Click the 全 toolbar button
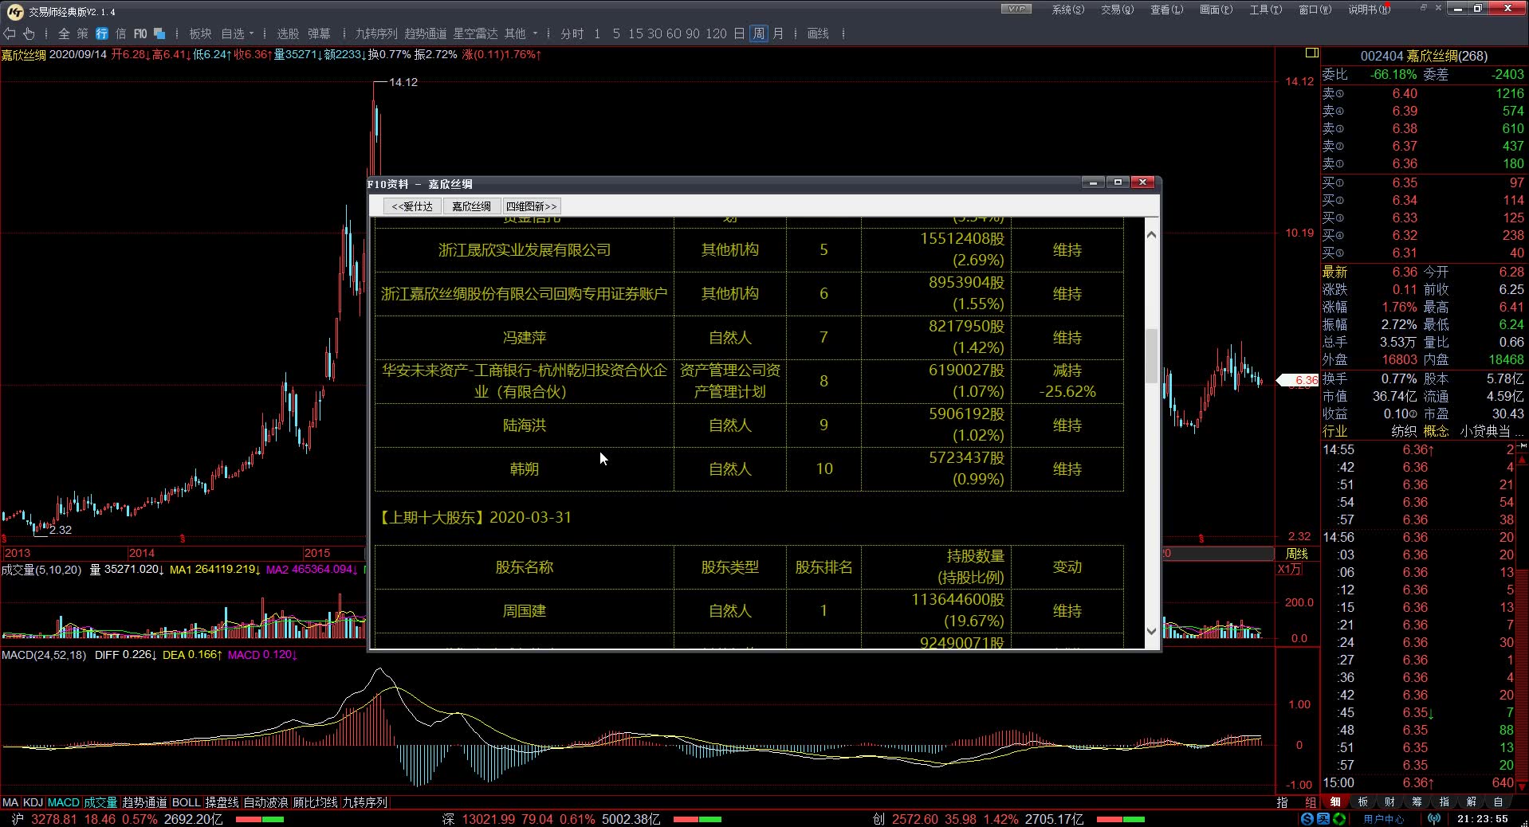This screenshot has width=1529, height=827. click(x=64, y=33)
